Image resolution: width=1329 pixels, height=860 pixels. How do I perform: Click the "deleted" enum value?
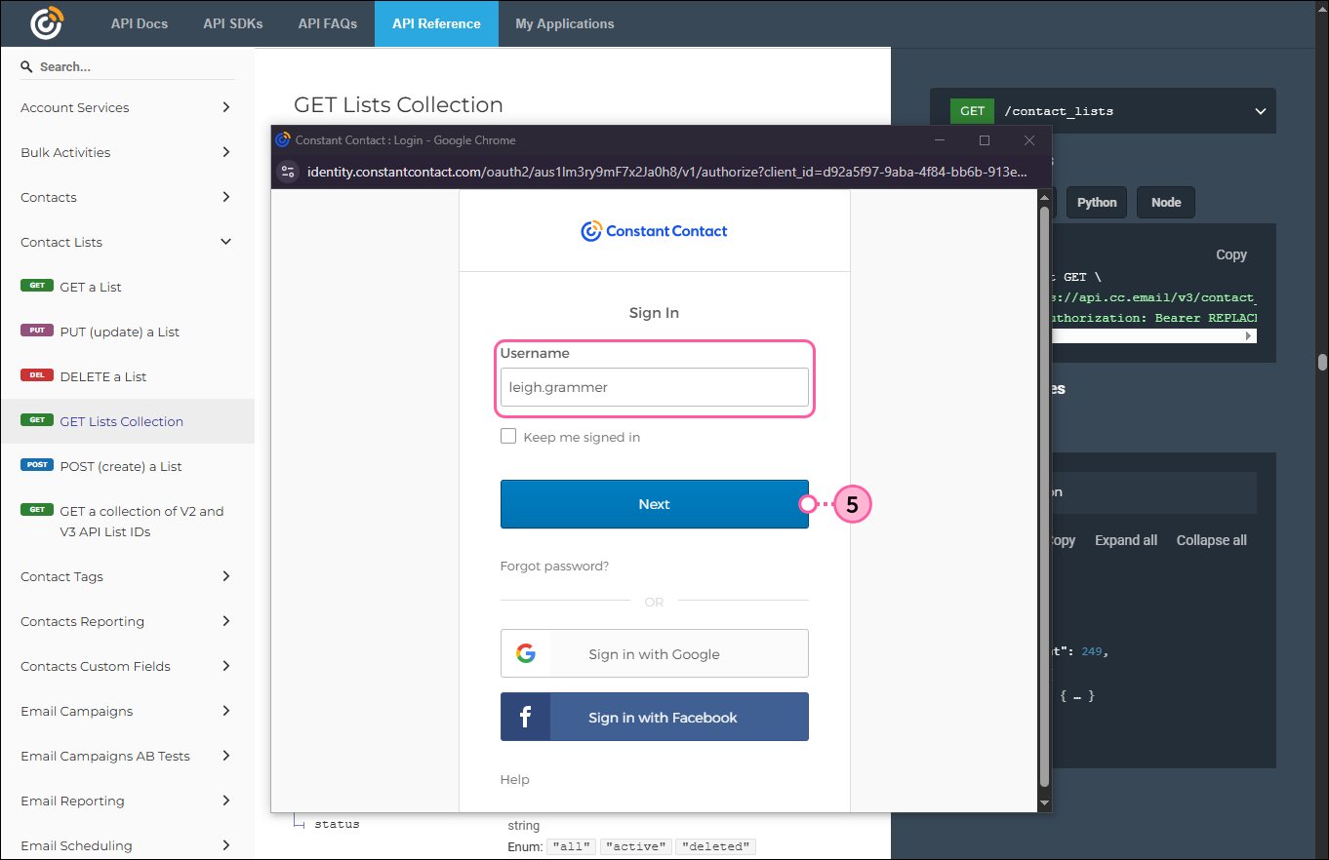(x=717, y=846)
